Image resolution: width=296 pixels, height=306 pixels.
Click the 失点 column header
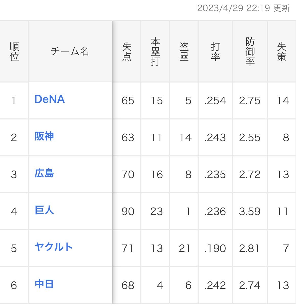point(127,52)
